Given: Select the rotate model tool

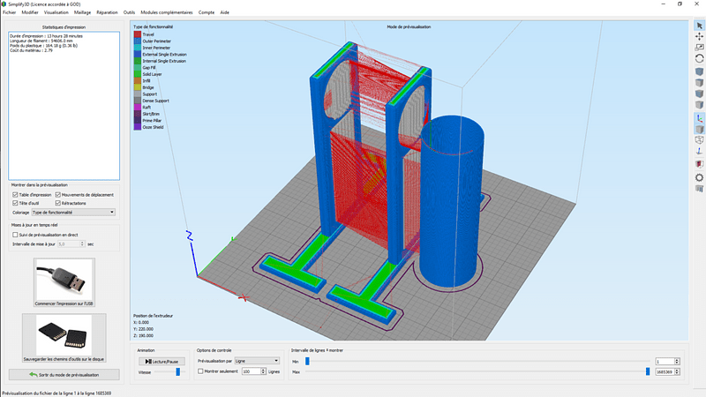Looking at the screenshot, I should tap(699, 58).
